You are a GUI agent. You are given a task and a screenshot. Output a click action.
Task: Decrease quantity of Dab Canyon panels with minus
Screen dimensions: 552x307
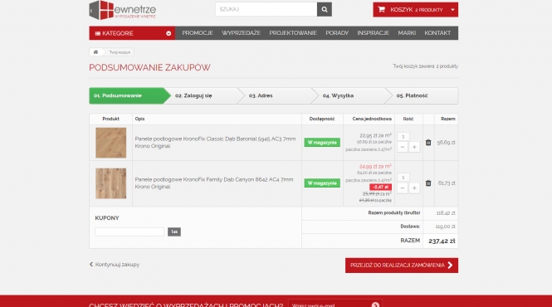click(403, 188)
